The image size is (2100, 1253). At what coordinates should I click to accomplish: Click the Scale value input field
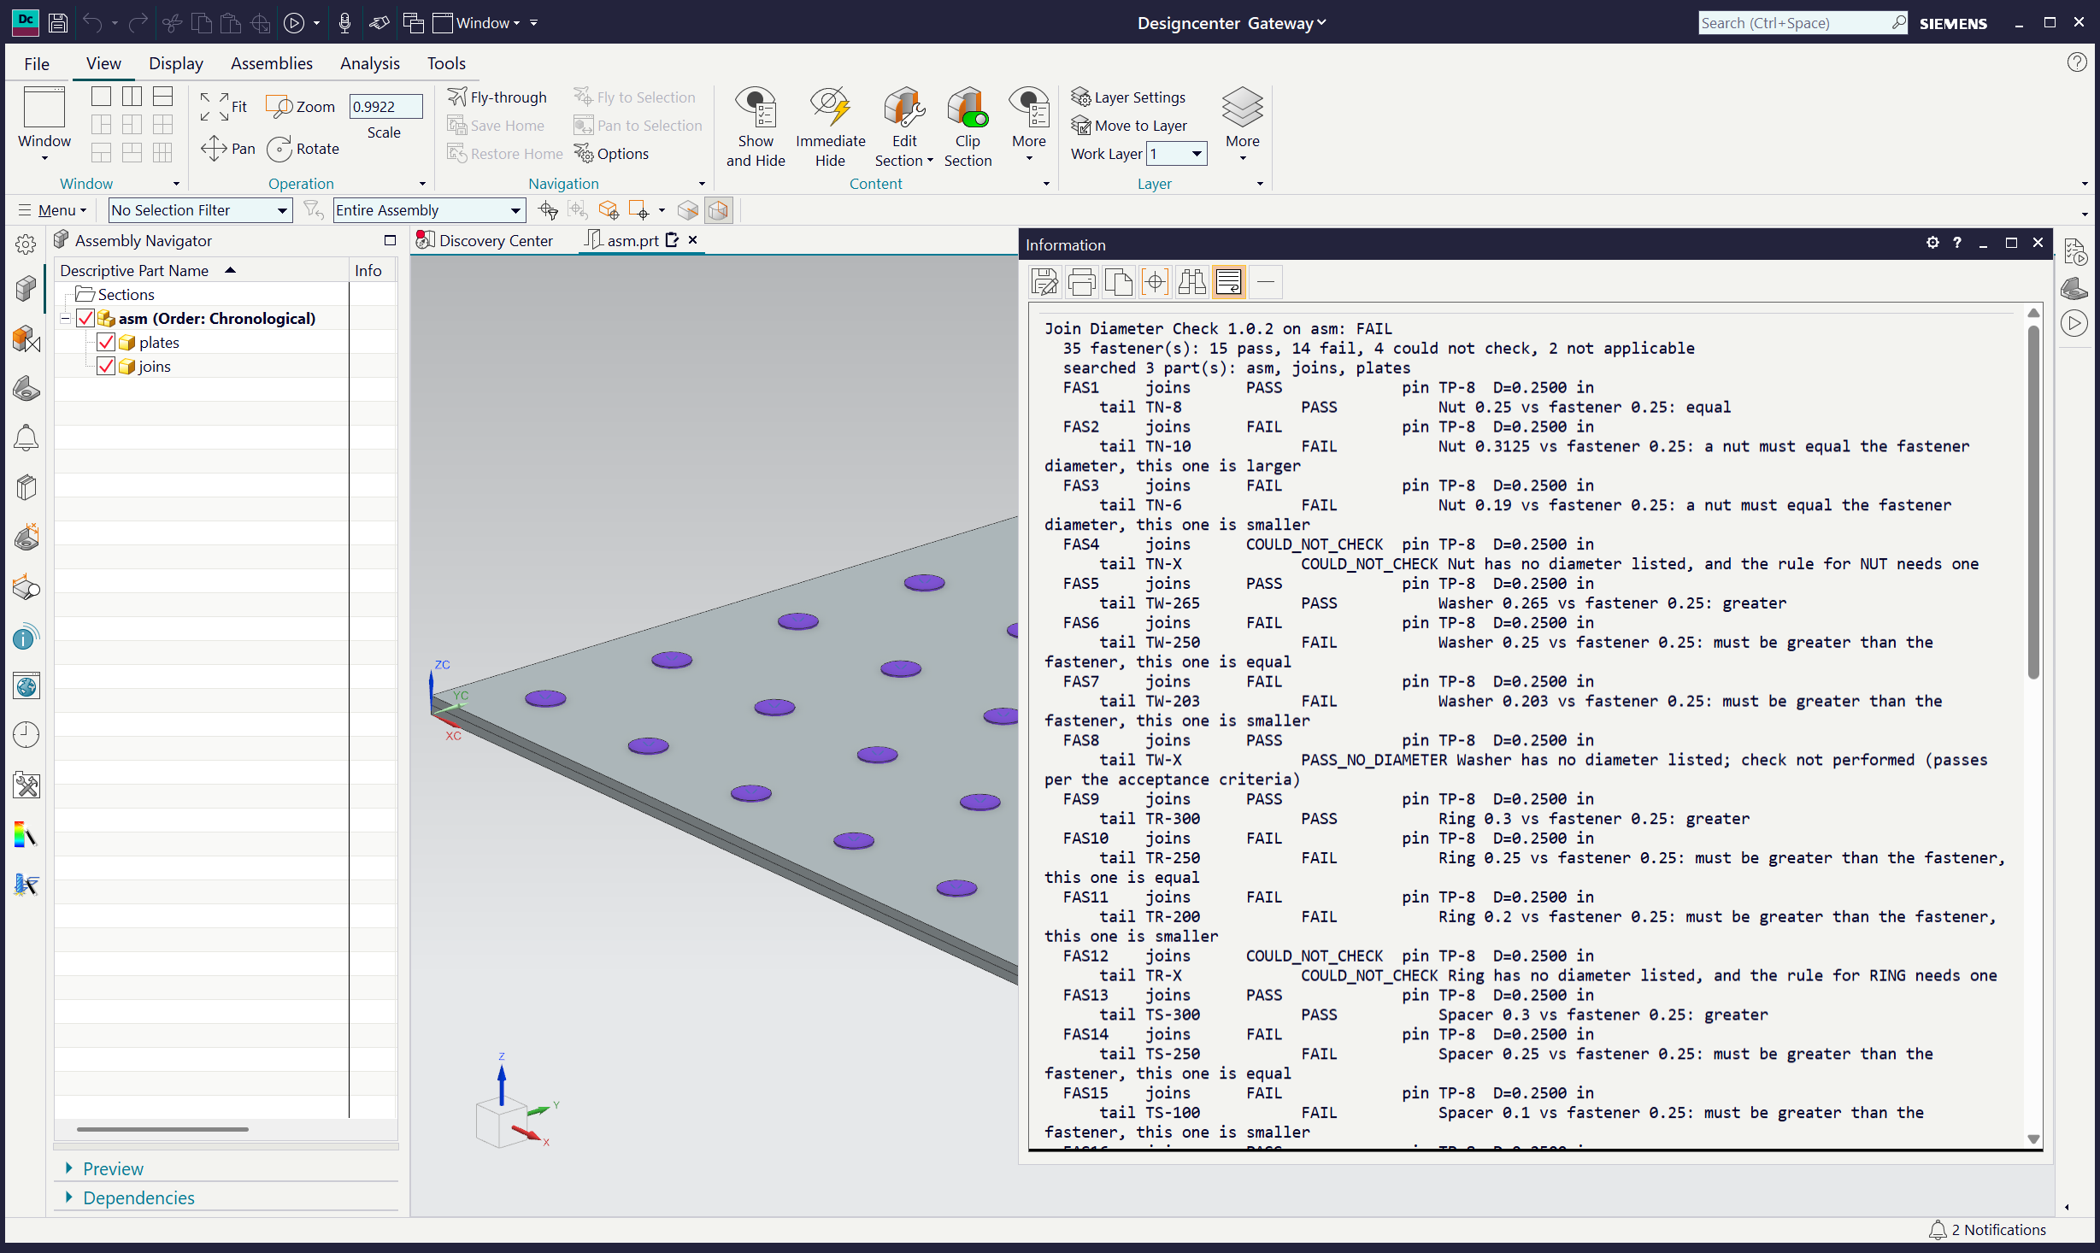coord(385,107)
